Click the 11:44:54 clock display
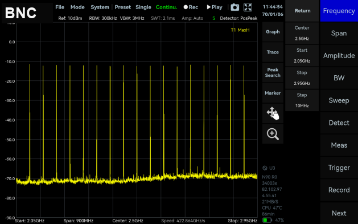The width and height of the screenshot is (358, 224). coord(273,7)
